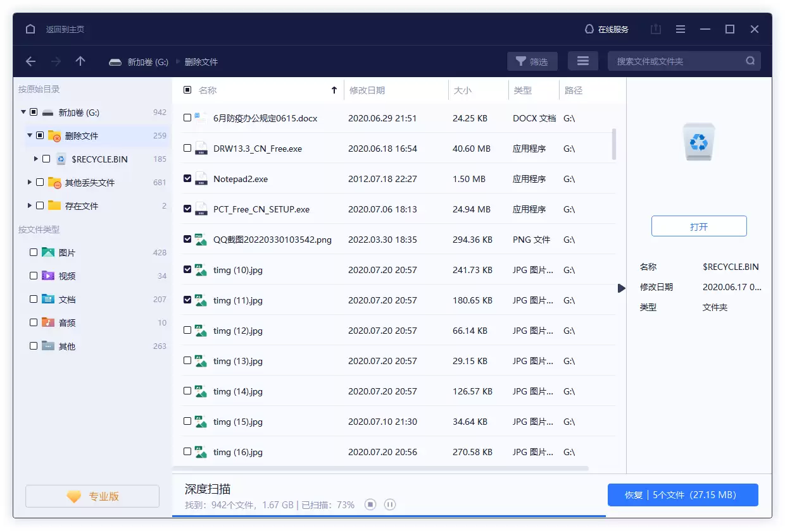This screenshot has height=531, width=785.
Task: Click the search magnifier icon
Action: click(x=750, y=61)
